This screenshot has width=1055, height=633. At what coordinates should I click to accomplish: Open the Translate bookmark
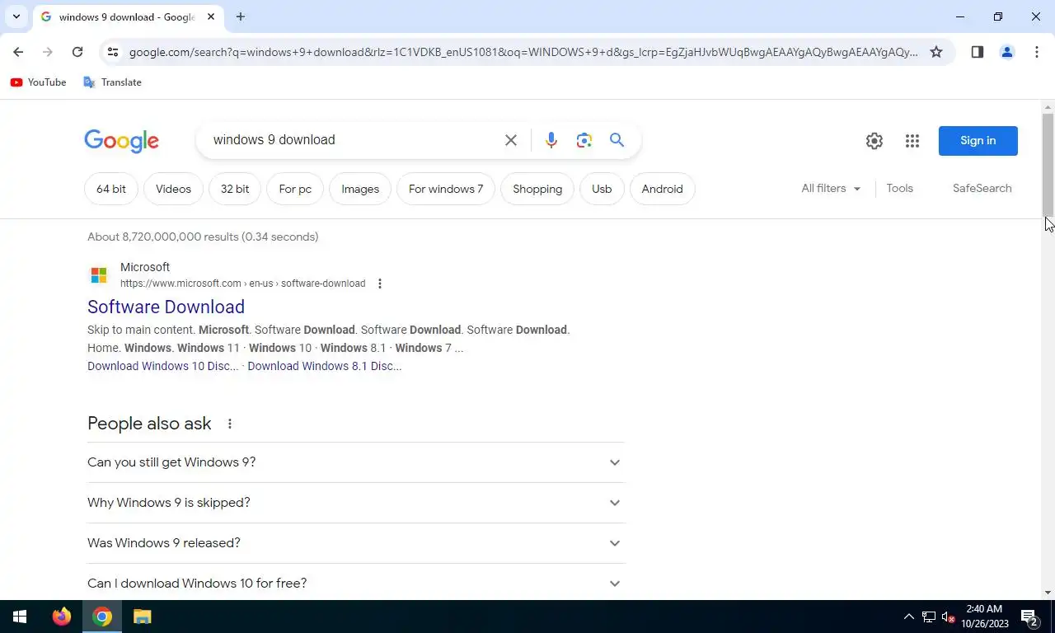tap(112, 82)
